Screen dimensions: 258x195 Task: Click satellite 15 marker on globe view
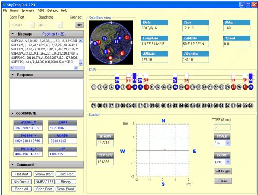coord(104,38)
